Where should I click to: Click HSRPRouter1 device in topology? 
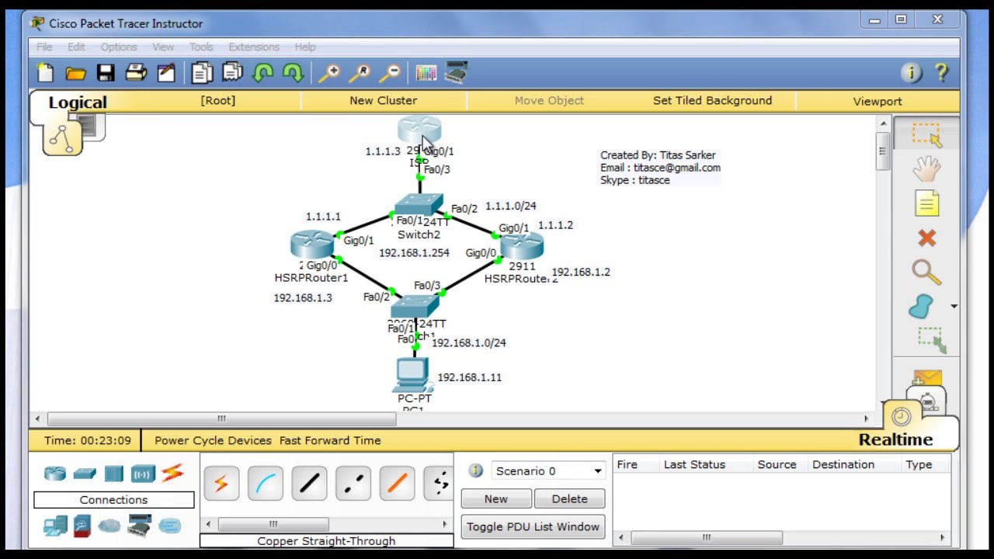(311, 245)
